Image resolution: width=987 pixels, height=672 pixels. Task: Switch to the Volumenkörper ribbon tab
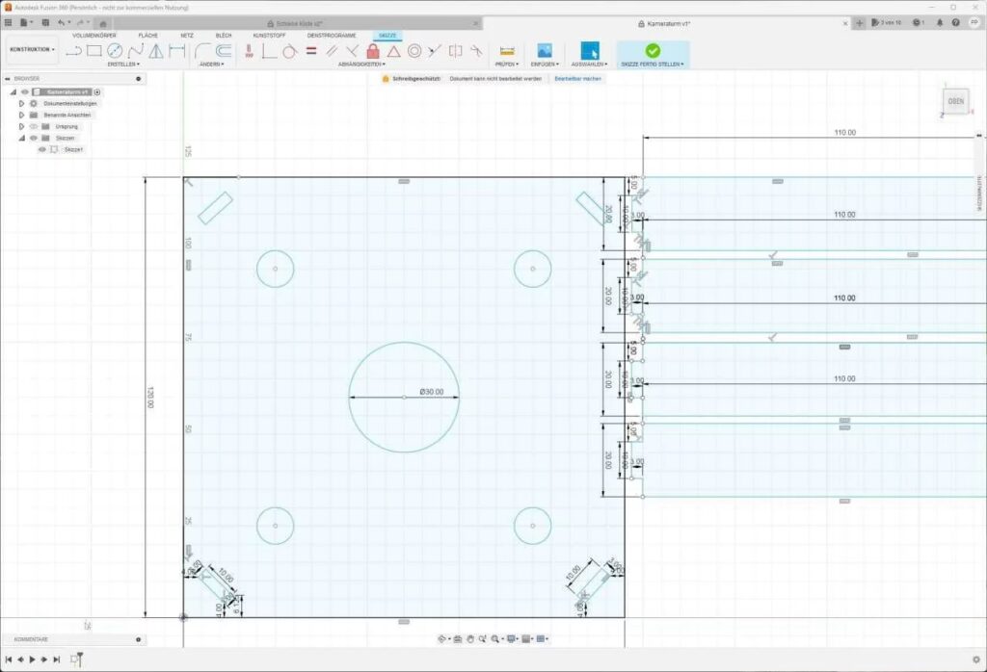click(x=94, y=35)
